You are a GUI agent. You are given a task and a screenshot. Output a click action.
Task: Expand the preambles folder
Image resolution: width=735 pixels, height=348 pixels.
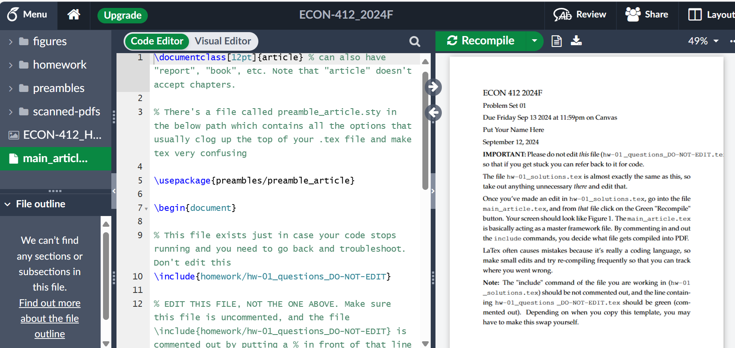(x=11, y=88)
